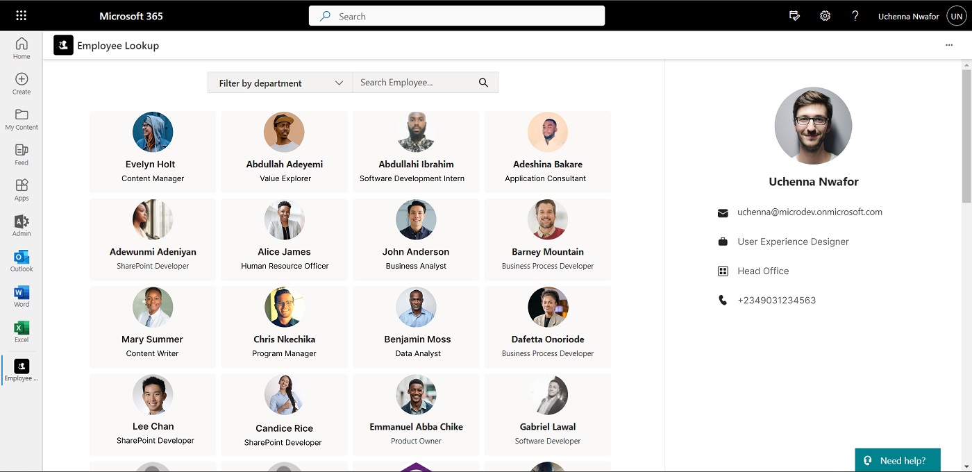Open the Help question mark

[x=855, y=15]
